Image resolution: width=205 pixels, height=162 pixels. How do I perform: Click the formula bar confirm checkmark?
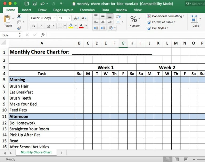(35, 35)
